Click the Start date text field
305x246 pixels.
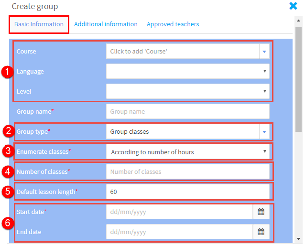click(179, 212)
